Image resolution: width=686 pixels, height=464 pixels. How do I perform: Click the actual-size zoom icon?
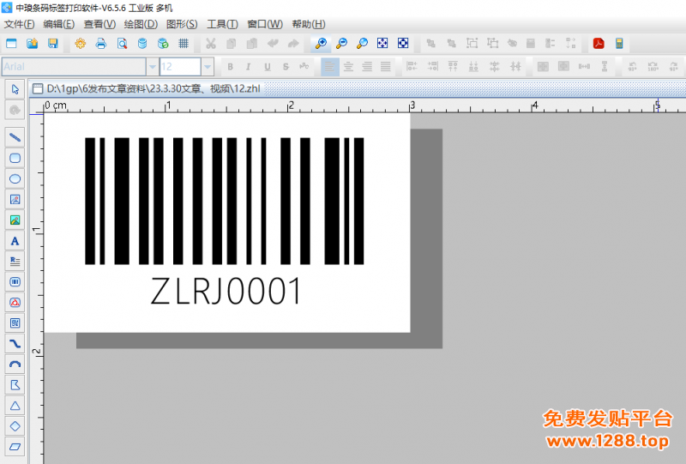tap(403, 43)
